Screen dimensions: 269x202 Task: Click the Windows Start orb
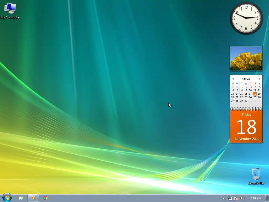pyautogui.click(x=7, y=198)
